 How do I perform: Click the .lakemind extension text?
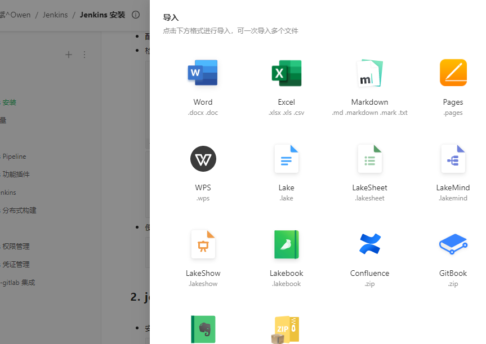click(x=453, y=198)
